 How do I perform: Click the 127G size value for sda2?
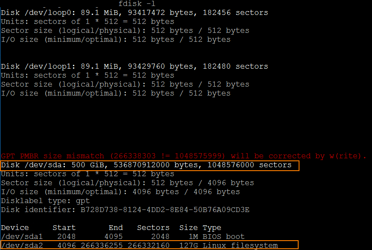[189, 245]
